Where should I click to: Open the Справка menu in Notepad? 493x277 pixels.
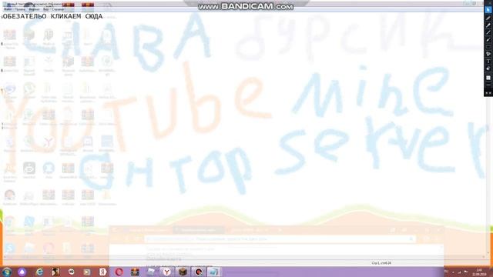[x=58, y=9]
